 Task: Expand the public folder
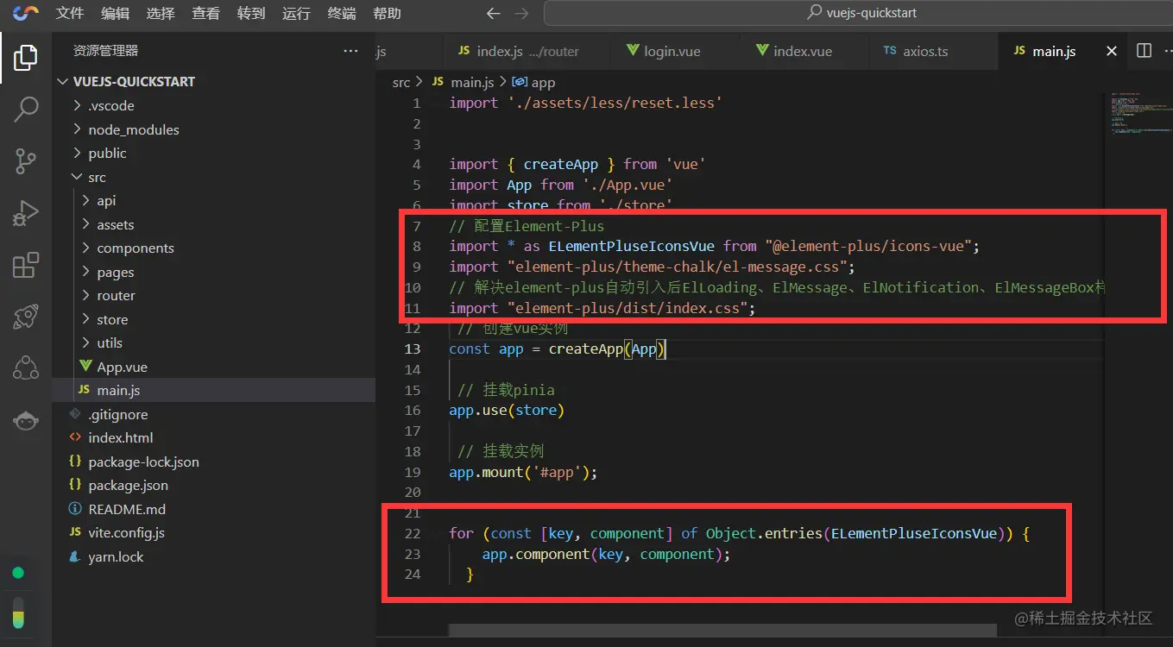(213, 153)
